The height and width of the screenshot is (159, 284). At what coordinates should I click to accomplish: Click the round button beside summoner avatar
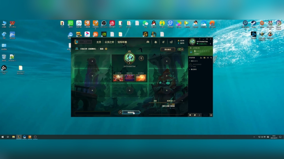point(141,58)
